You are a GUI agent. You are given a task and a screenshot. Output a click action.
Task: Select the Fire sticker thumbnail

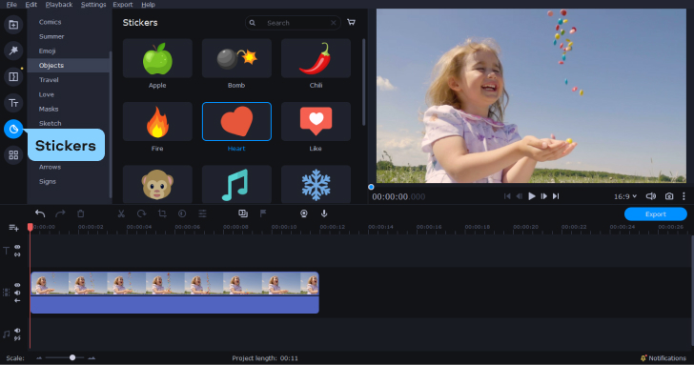pos(157,122)
